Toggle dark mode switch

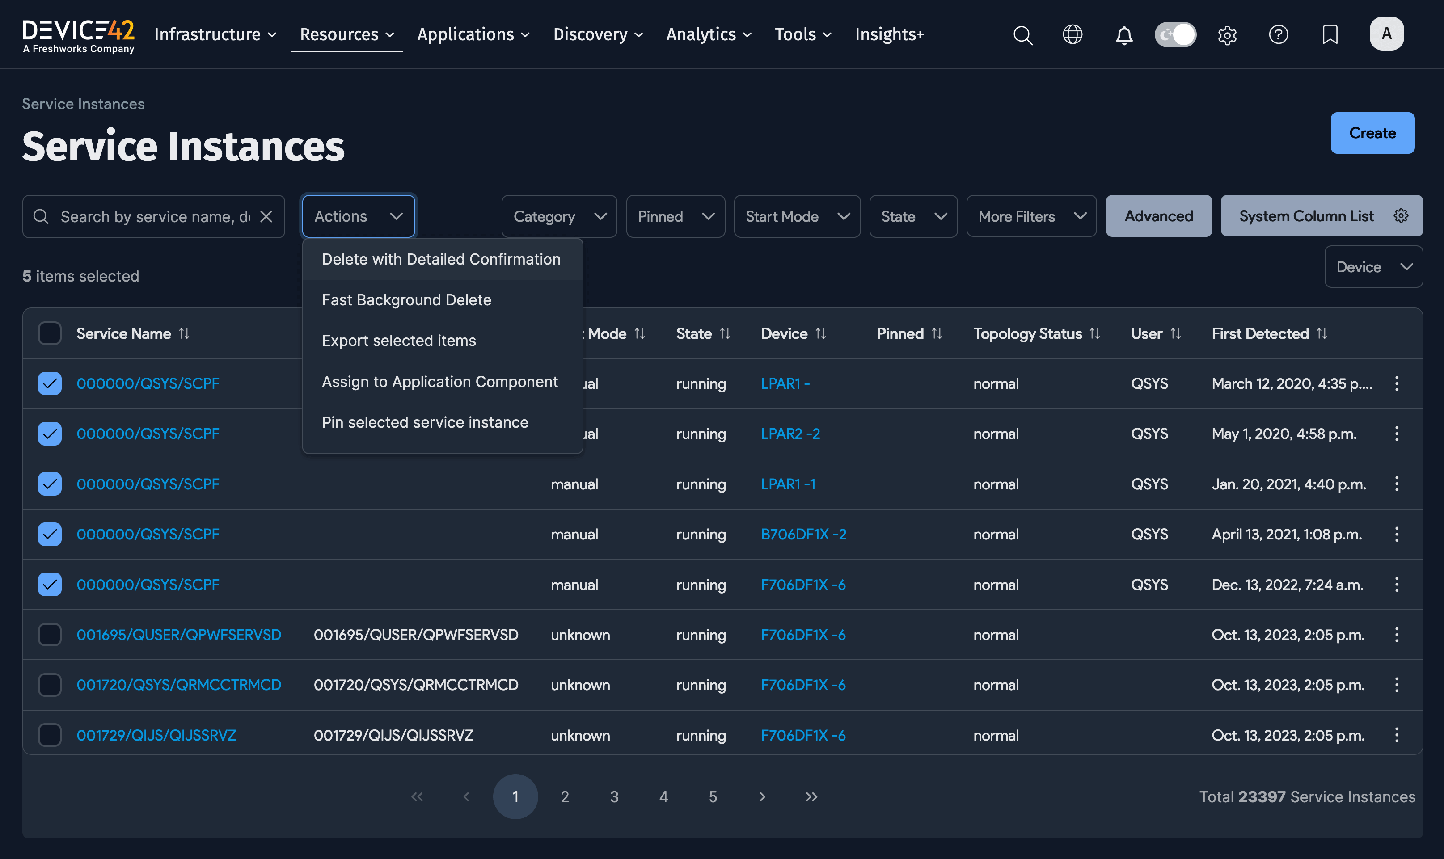click(x=1175, y=35)
